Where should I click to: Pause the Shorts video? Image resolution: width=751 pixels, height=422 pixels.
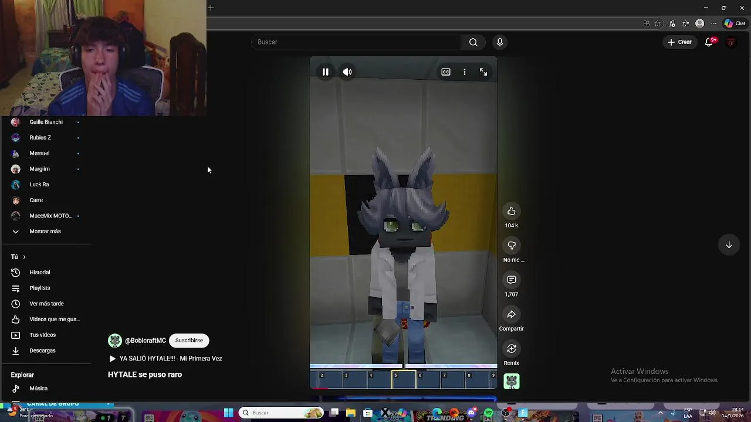coord(325,72)
